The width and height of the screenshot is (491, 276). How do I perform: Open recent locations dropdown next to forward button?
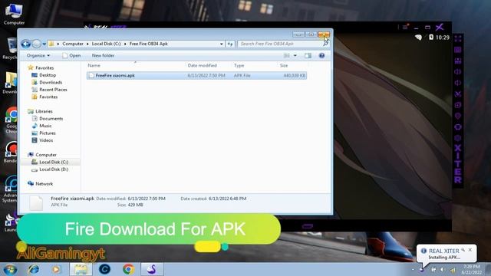[x=44, y=44]
